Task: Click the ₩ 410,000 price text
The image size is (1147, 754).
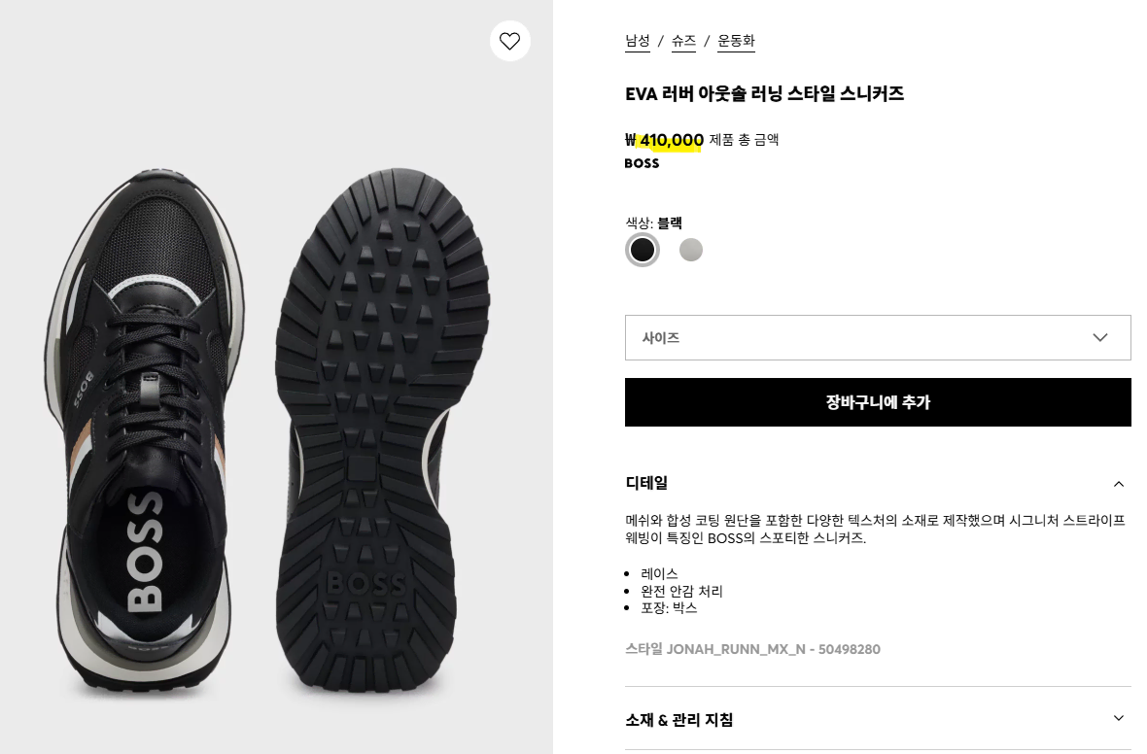Action: tap(664, 140)
